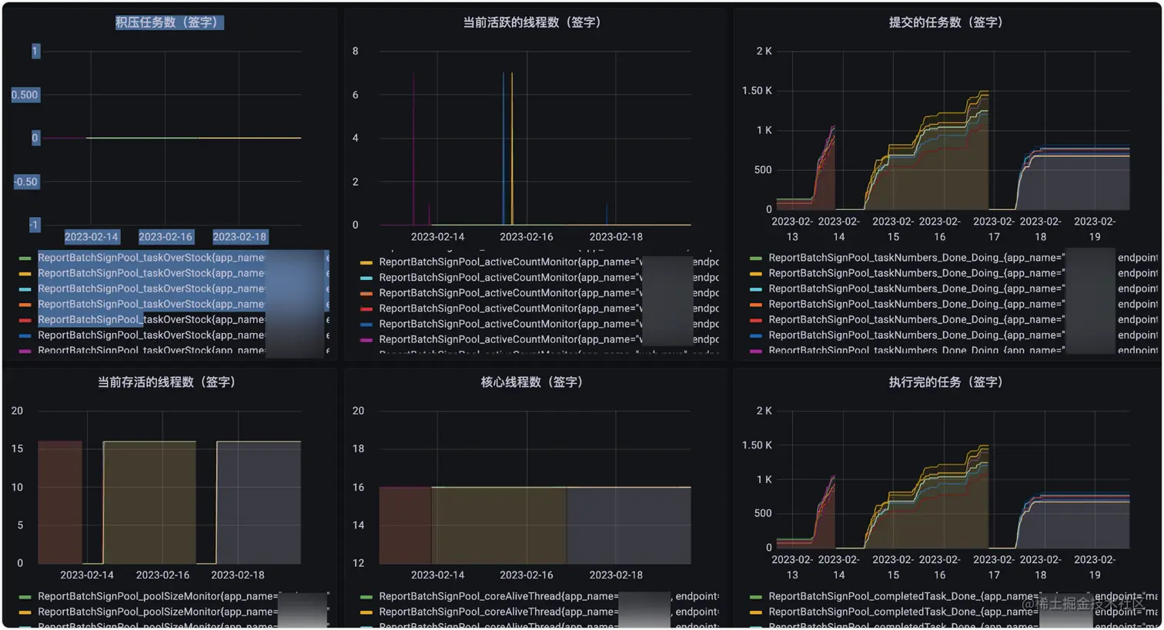Viewport: 1164px width, 630px height.
Task: Toggle the blue taskNumbers_Done_Doing series label
Action: 916,335
